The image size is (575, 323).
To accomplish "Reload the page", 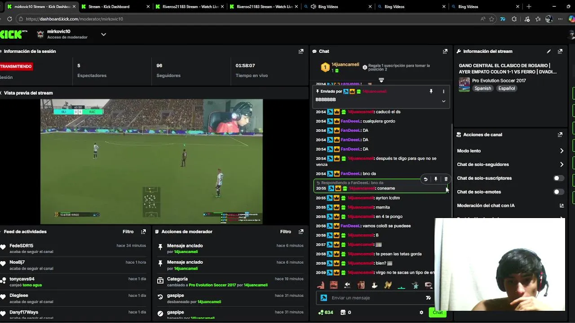I will [x=9, y=19].
